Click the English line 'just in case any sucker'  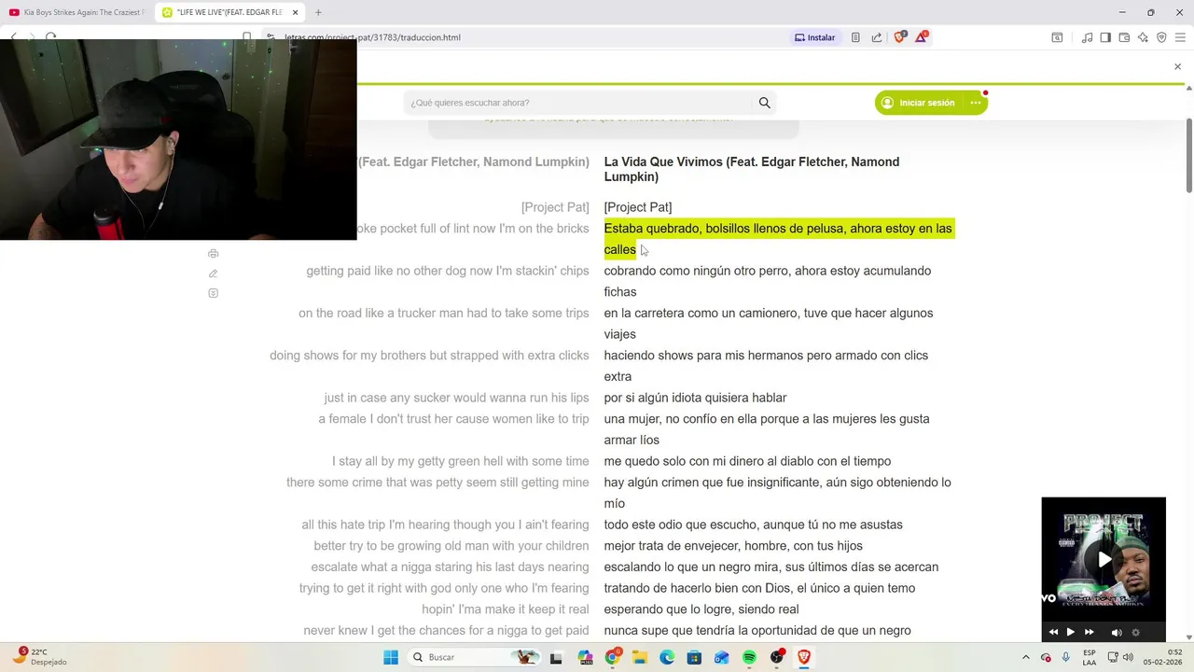point(456,398)
